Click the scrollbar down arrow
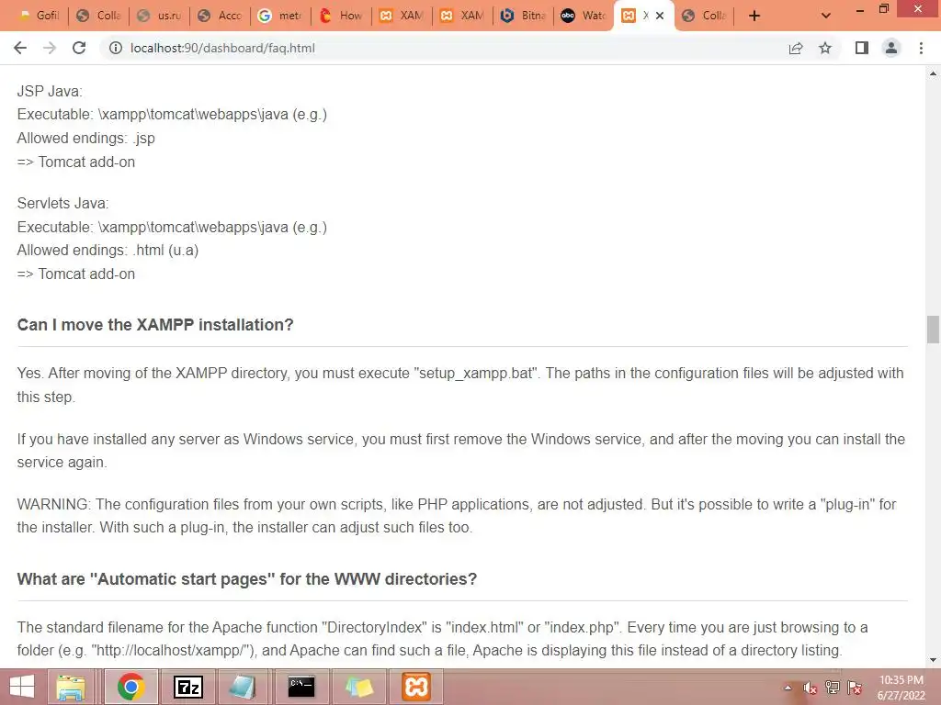 point(933,660)
